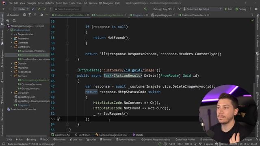Open the Debug | Any CPU configuration dropdown

click(x=164, y=9)
